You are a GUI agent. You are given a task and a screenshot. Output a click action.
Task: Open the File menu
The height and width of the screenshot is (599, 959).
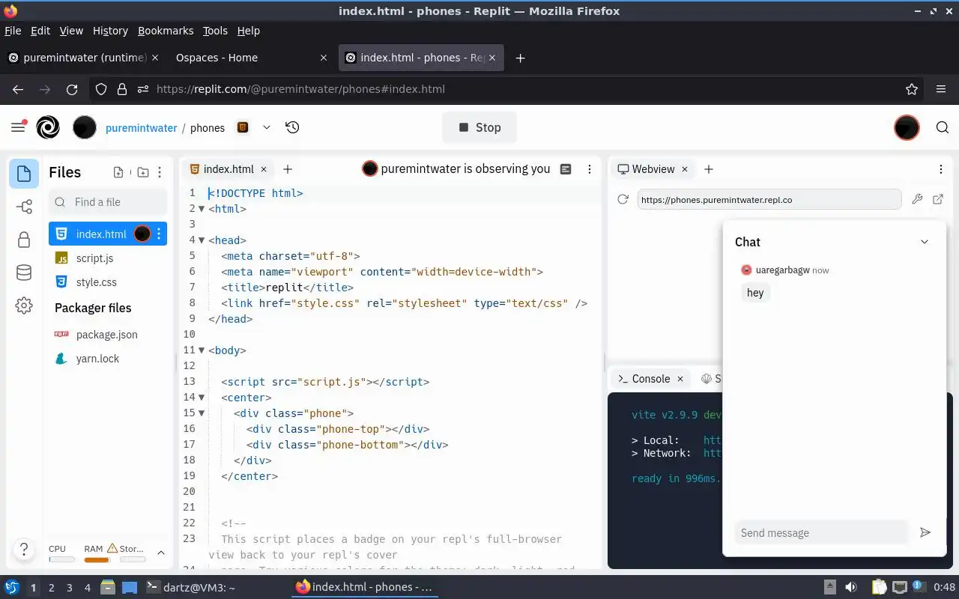pos(13,31)
